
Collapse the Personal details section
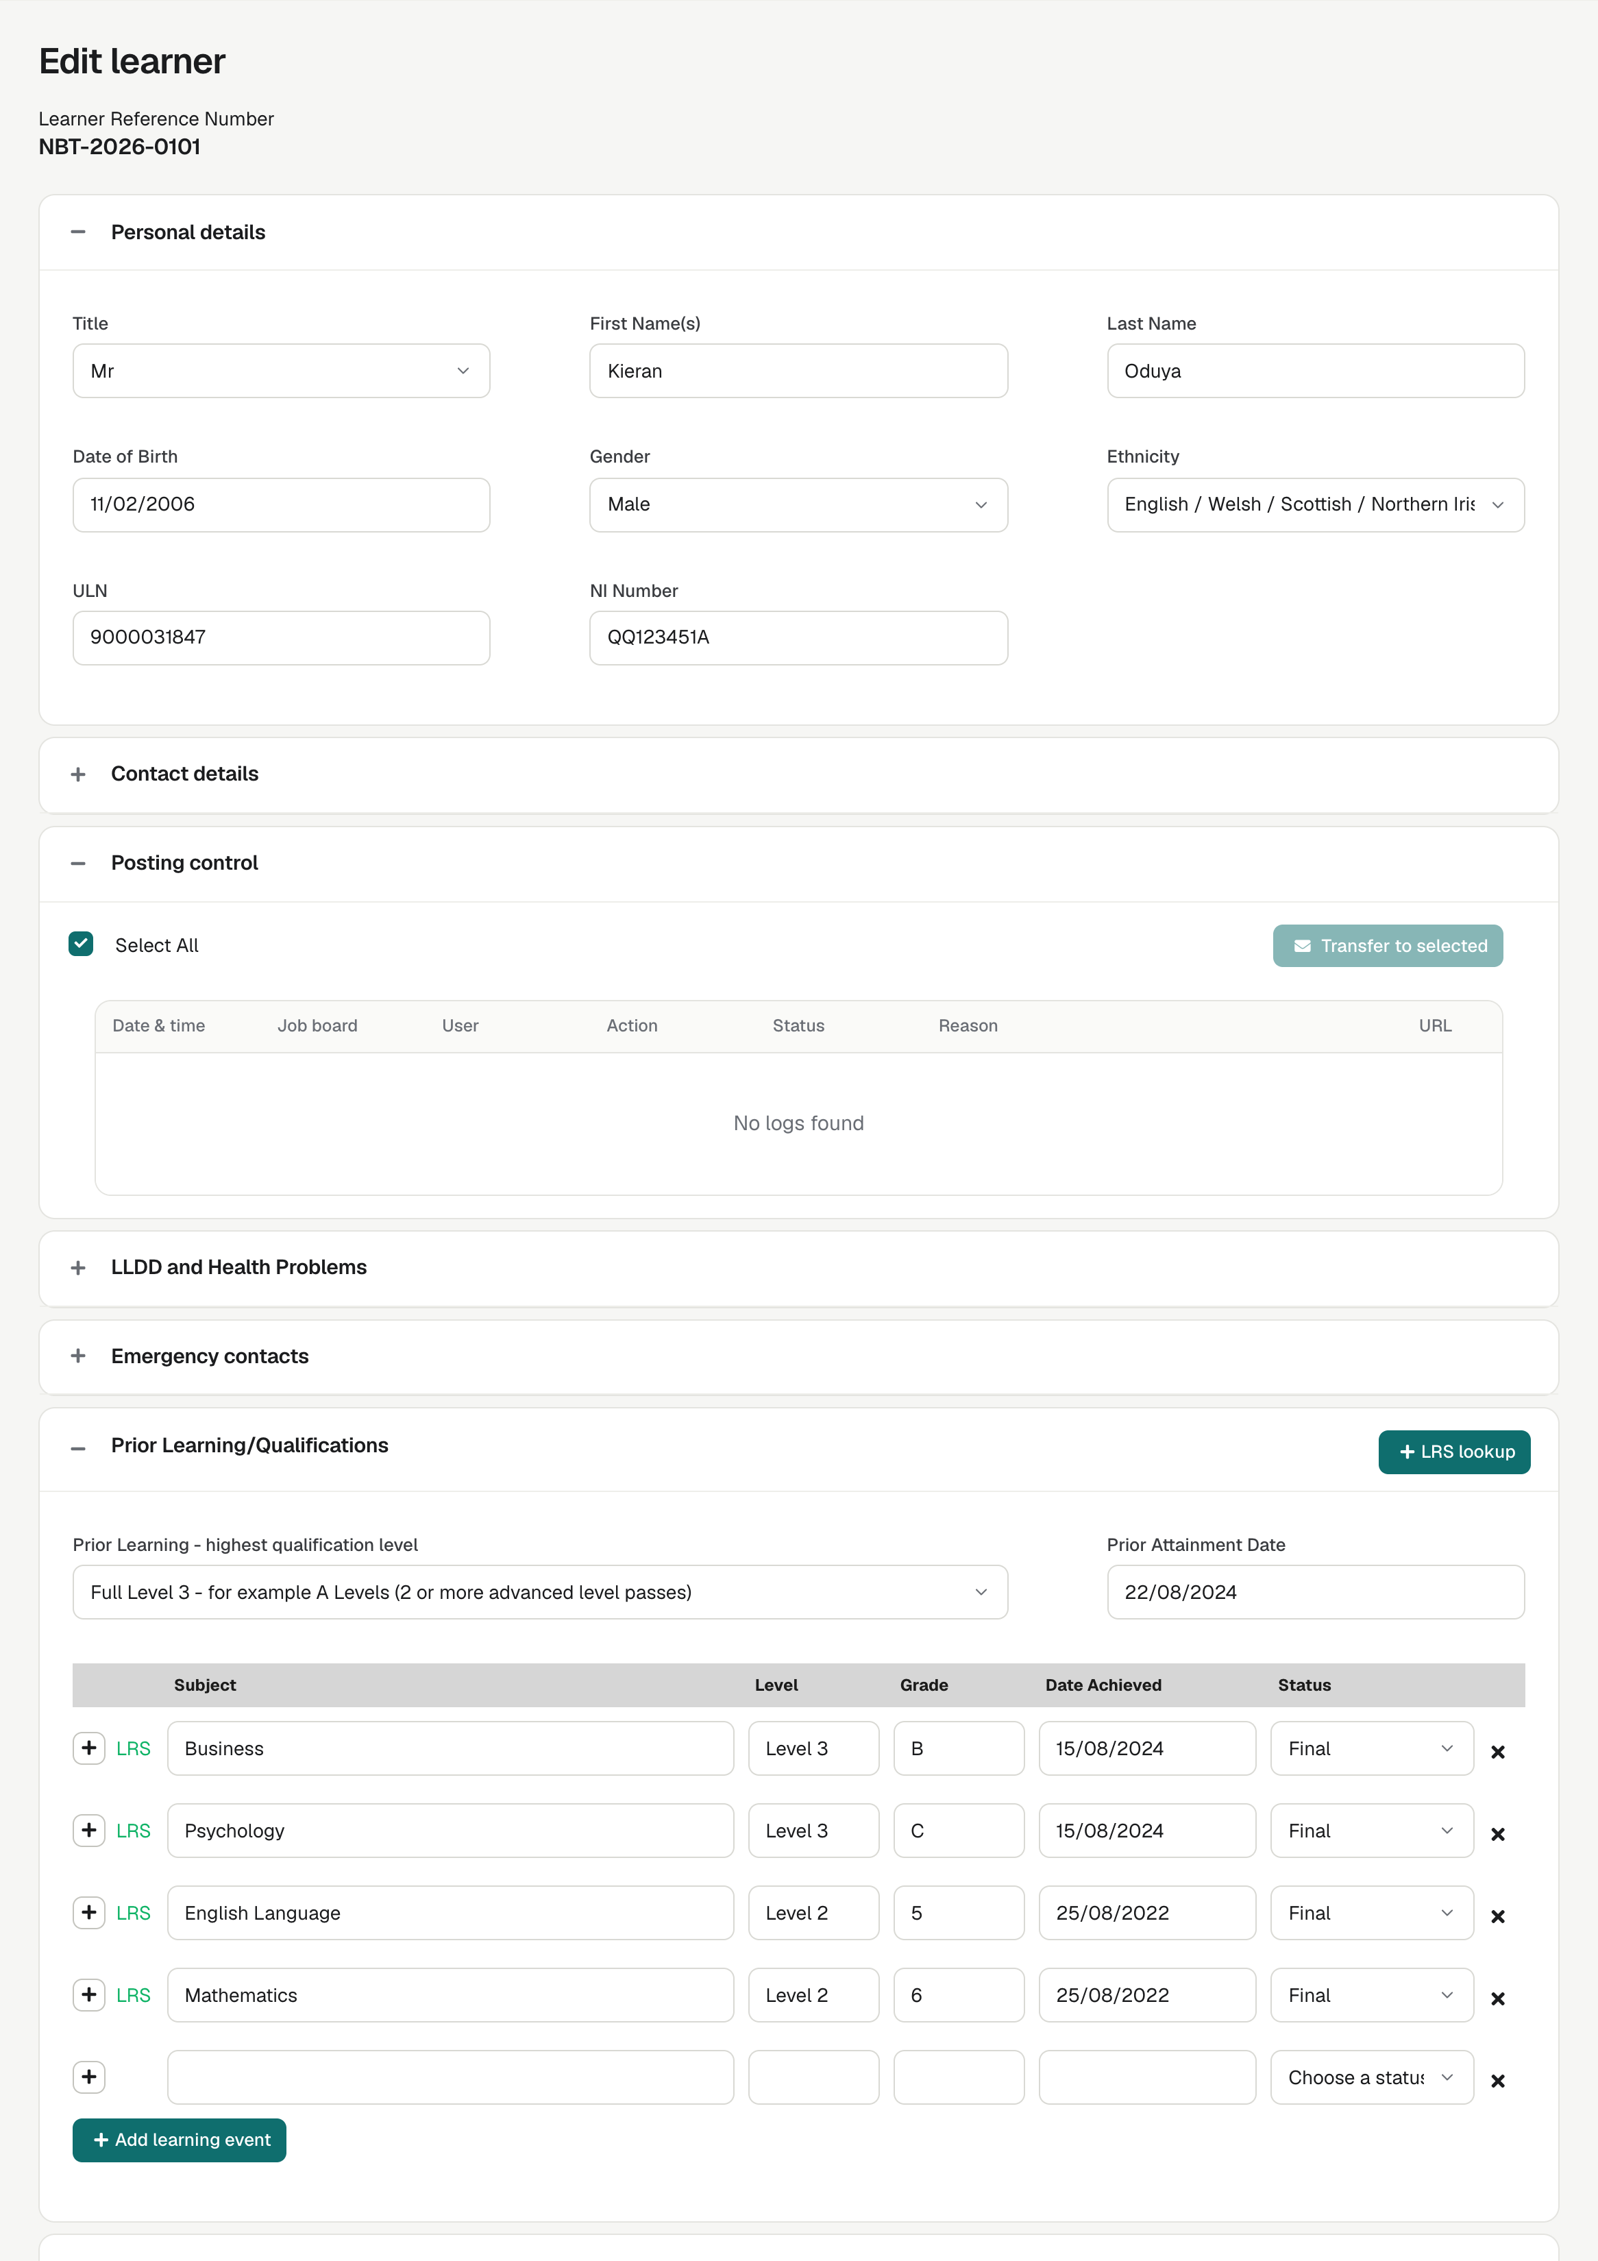(78, 232)
